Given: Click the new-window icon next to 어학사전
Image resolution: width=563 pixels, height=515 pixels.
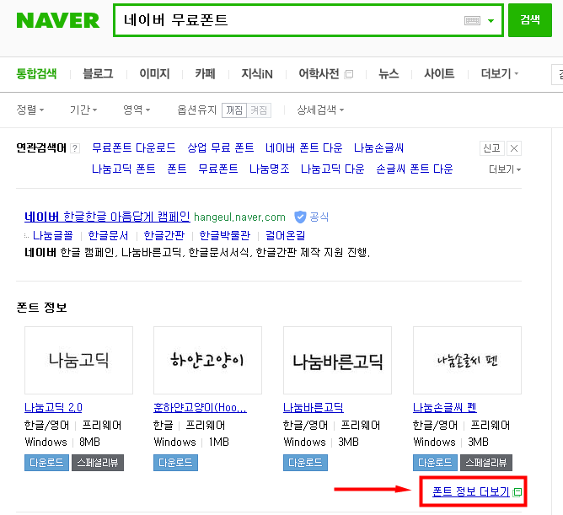Looking at the screenshot, I should pos(349,74).
